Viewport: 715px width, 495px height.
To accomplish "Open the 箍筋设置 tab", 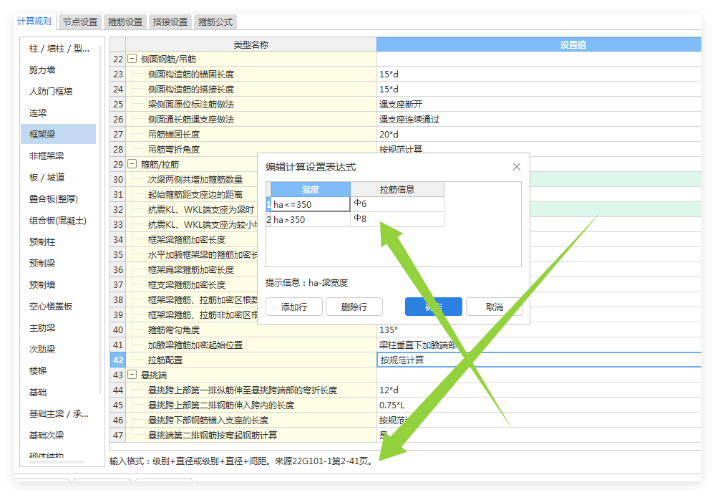I will pos(123,21).
